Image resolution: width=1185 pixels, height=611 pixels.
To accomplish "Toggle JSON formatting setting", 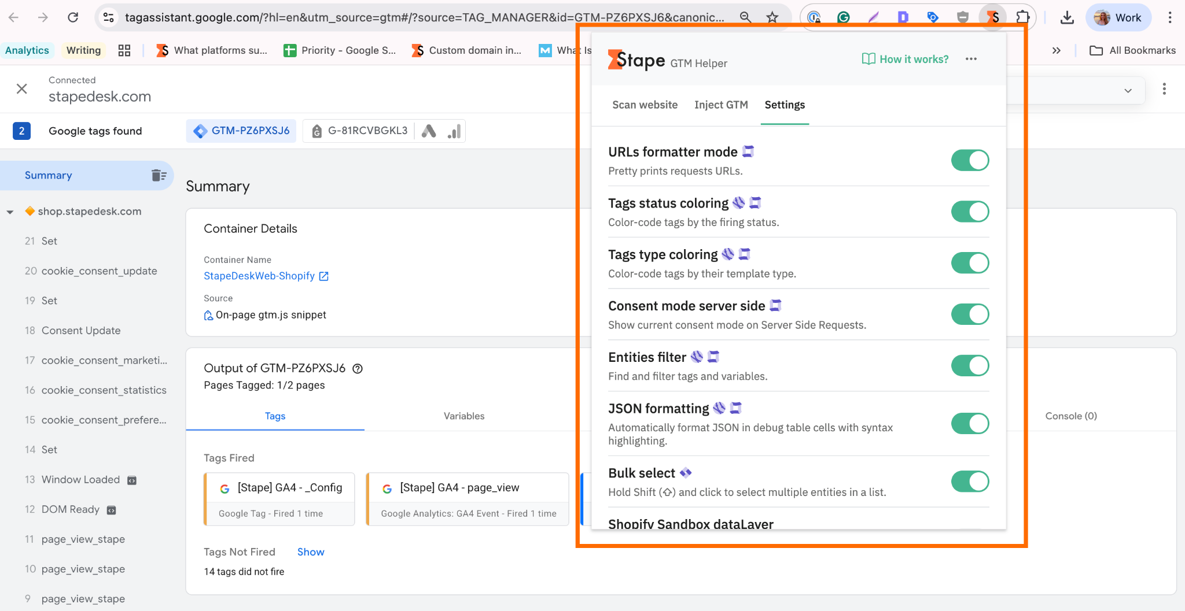I will pyautogui.click(x=970, y=424).
